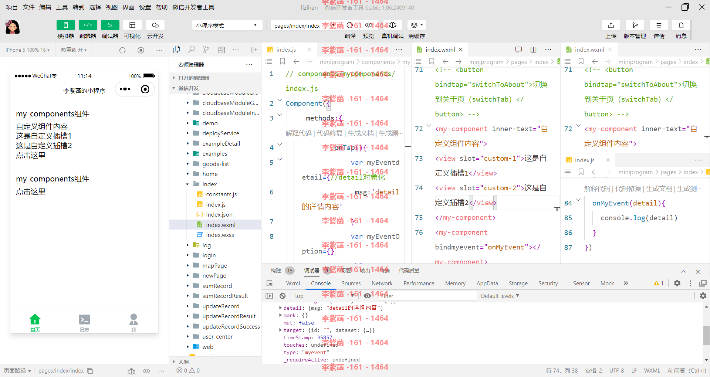Click the compile refresh icon

[x=350, y=25]
